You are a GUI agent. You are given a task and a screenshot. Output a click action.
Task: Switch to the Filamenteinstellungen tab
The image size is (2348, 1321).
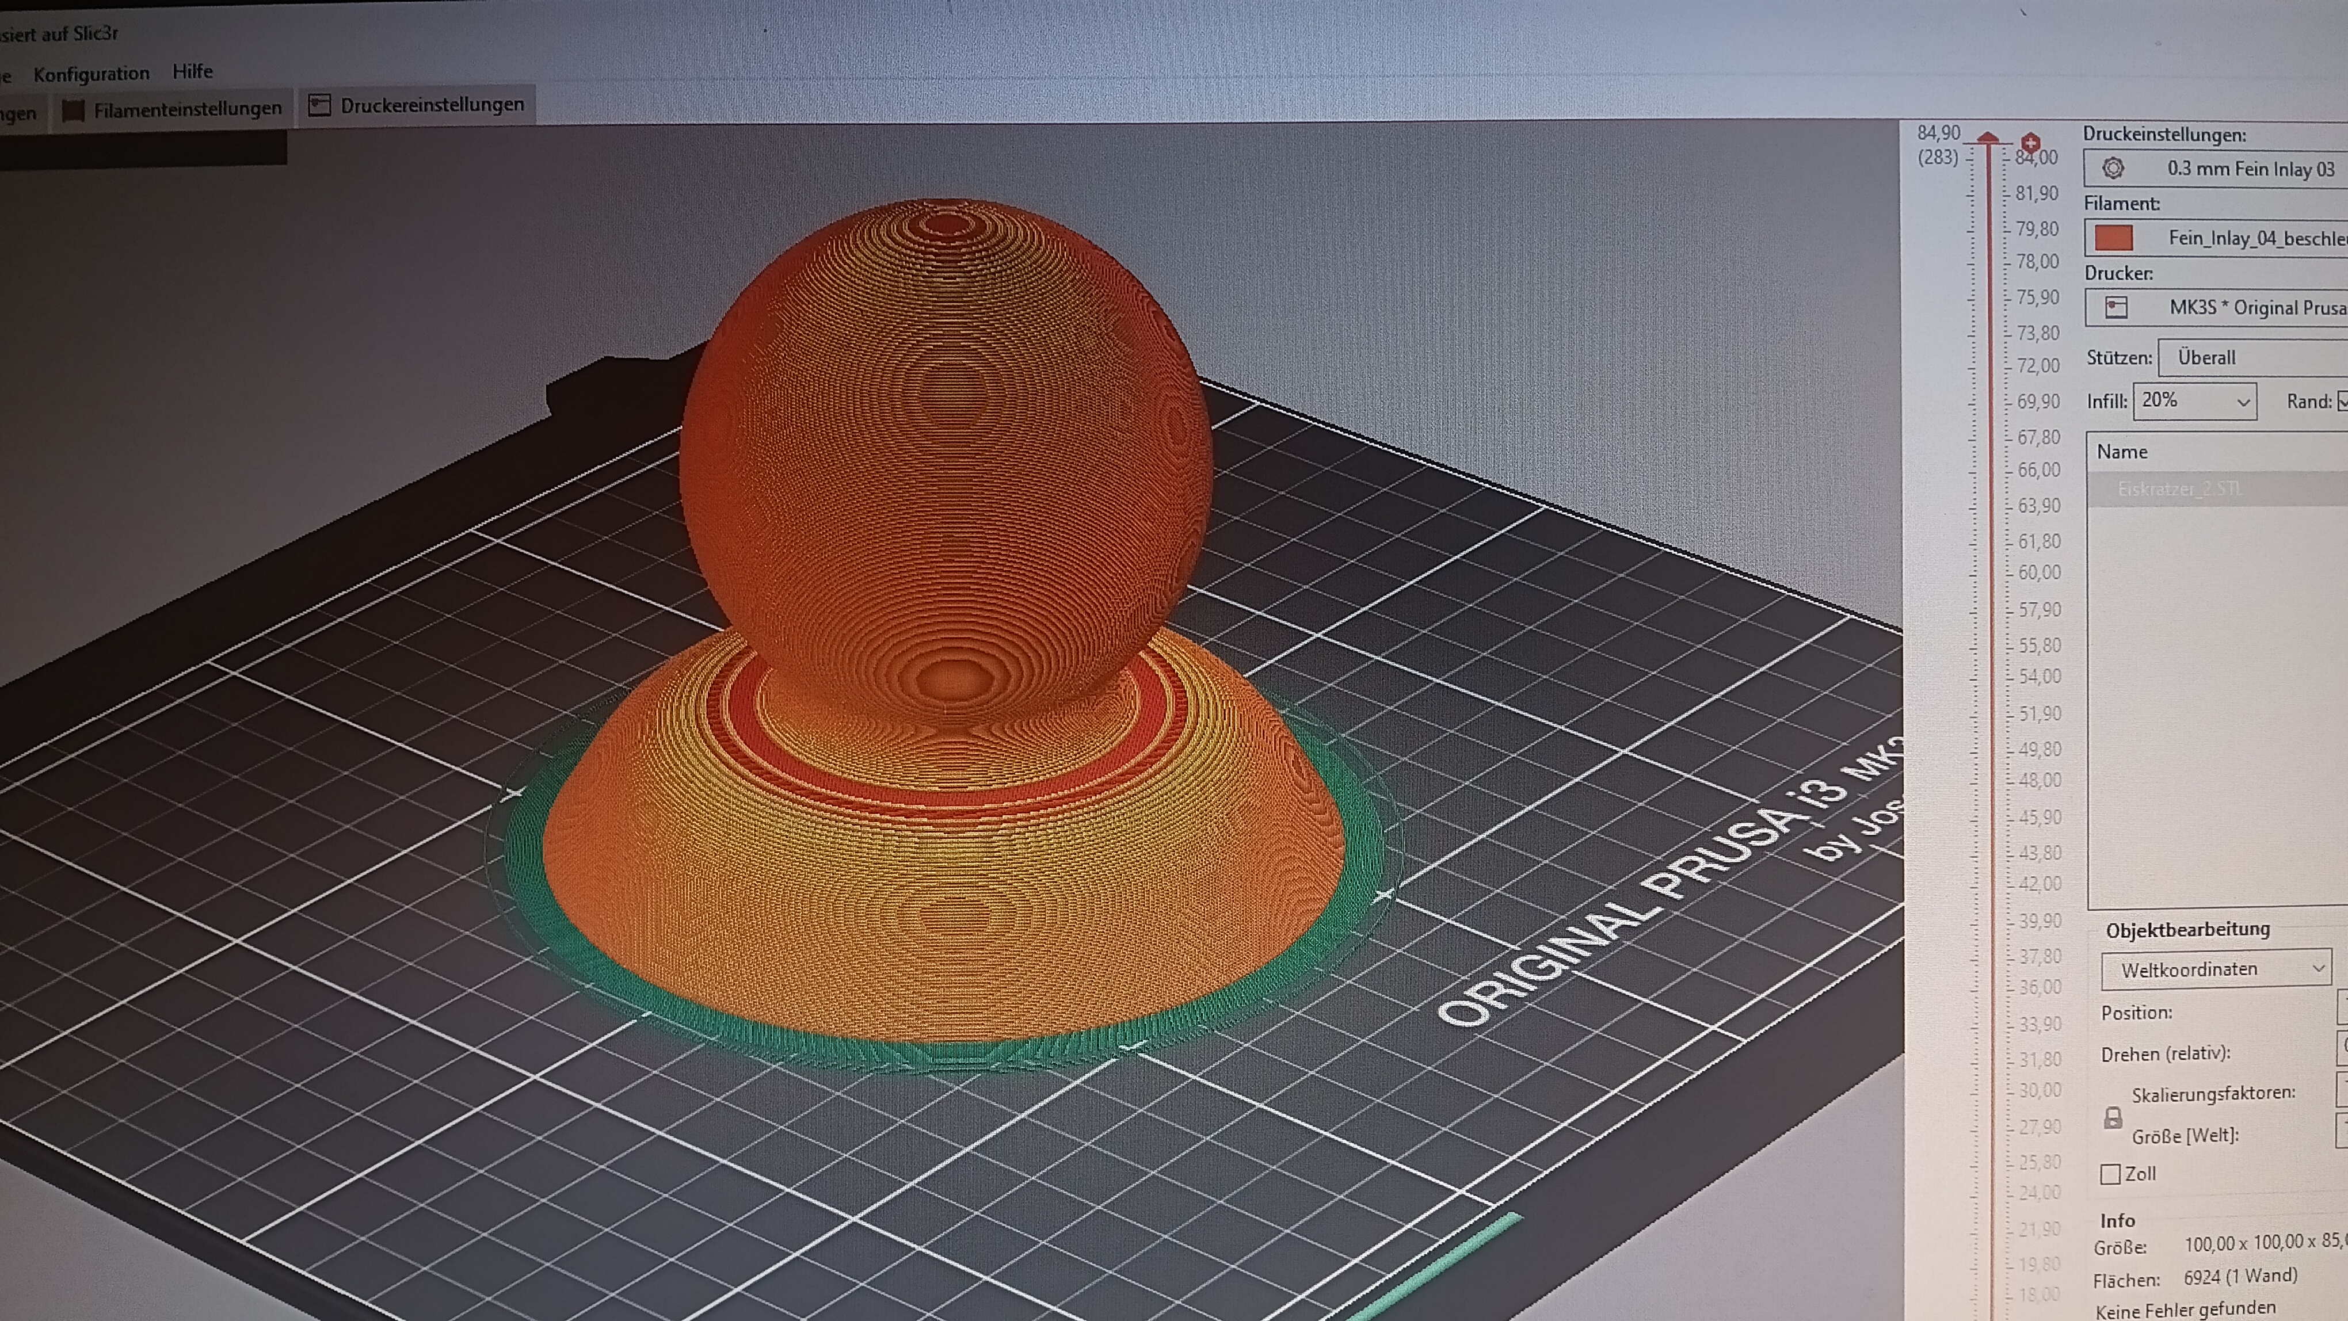click(173, 109)
